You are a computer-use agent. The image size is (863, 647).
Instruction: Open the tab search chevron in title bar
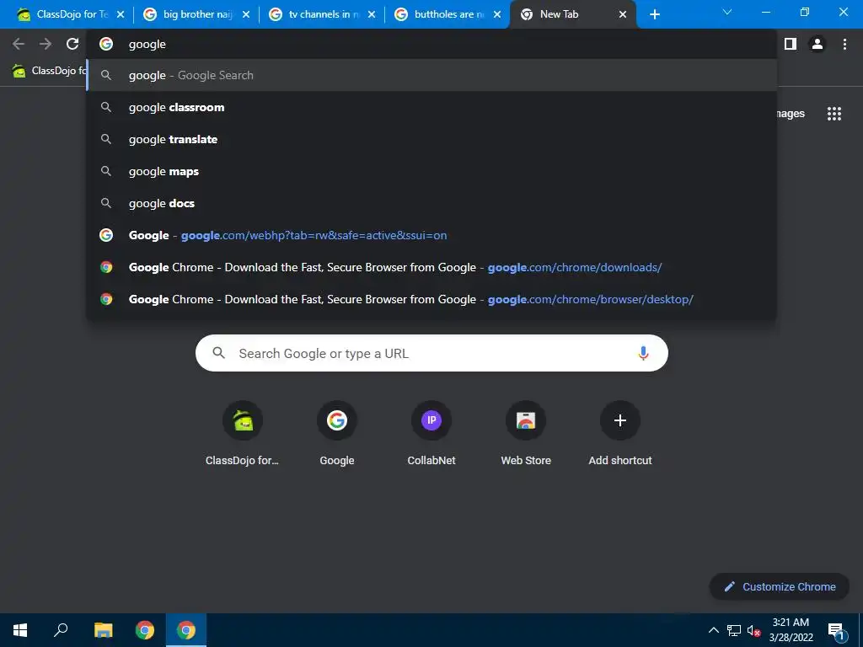point(727,12)
